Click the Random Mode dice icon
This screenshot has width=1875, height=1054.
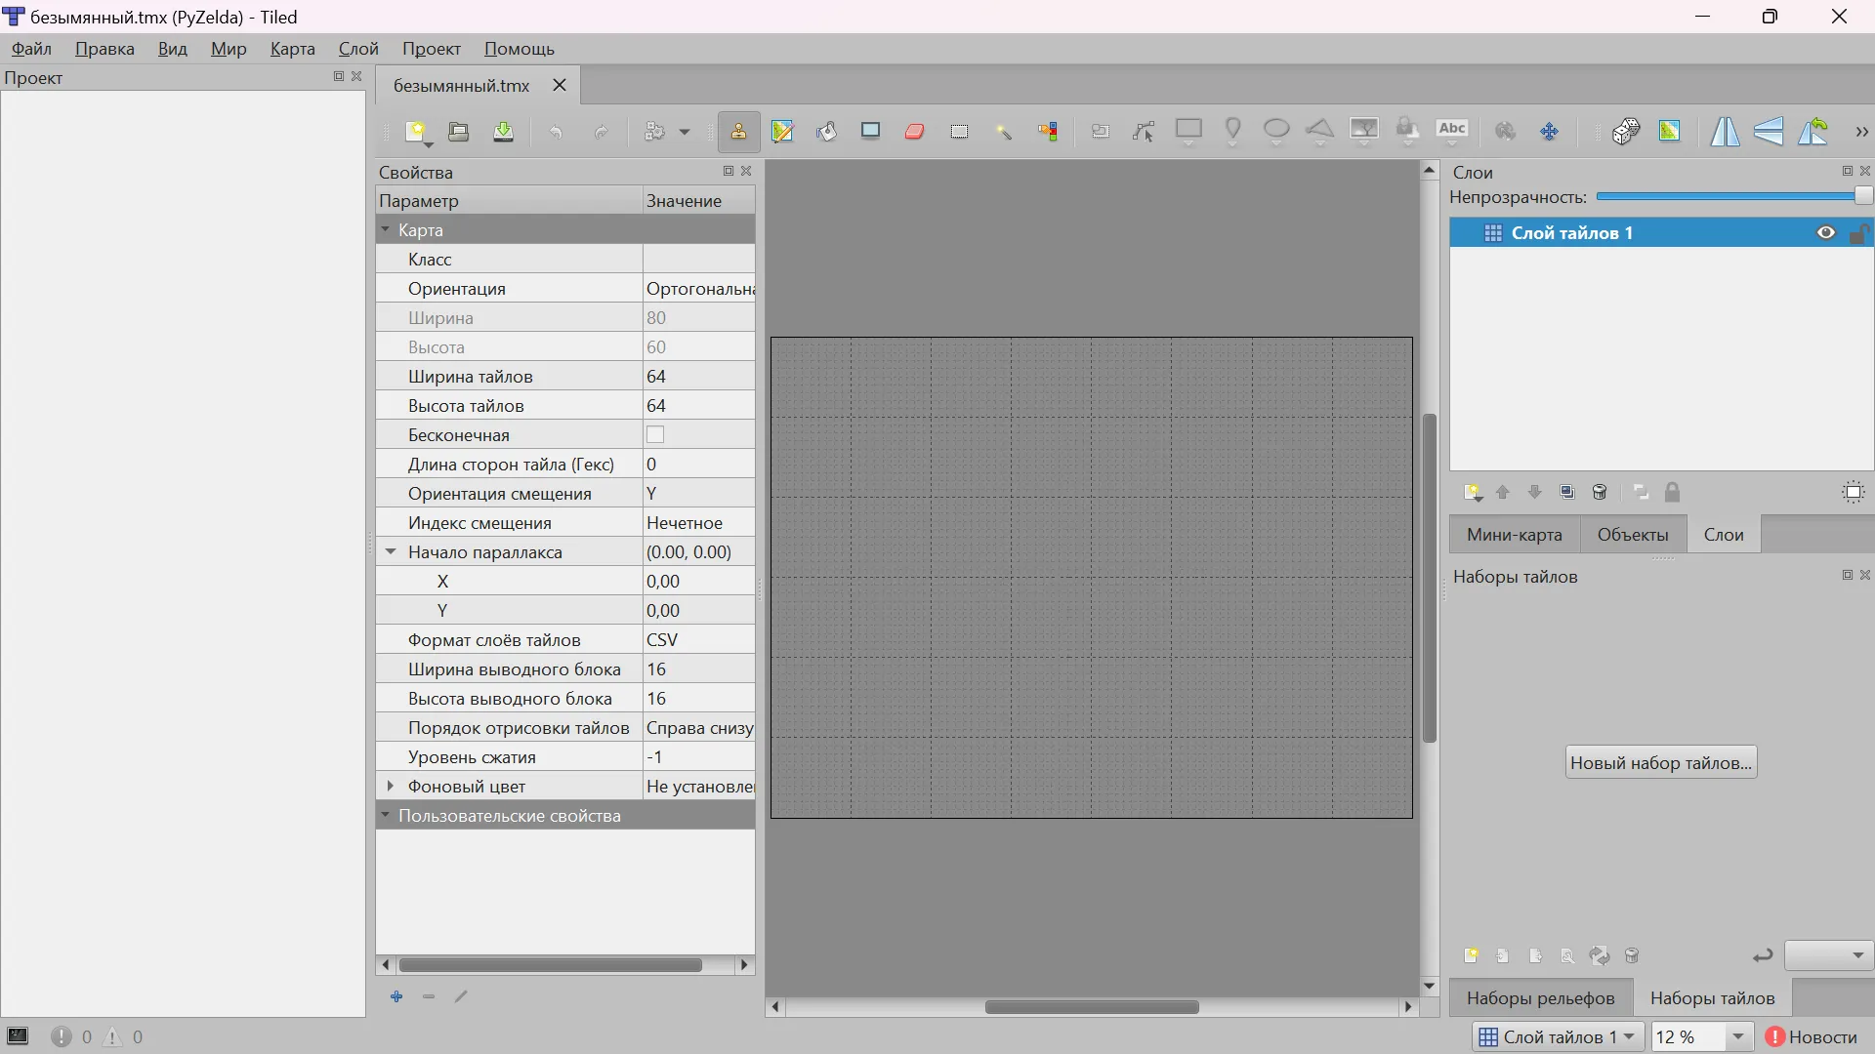pyautogui.click(x=1626, y=132)
